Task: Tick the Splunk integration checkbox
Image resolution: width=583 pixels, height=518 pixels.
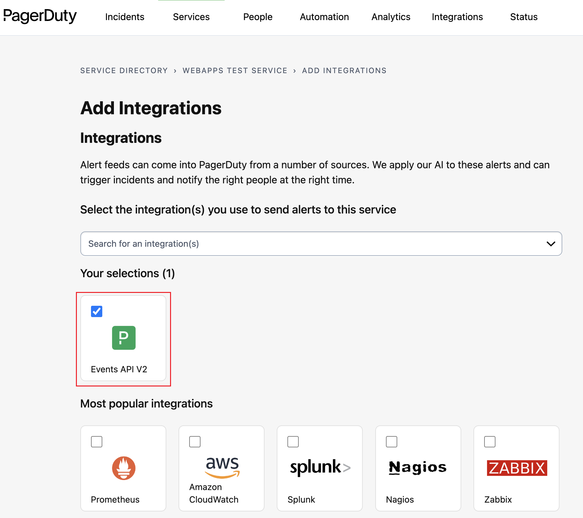Action: pos(293,442)
